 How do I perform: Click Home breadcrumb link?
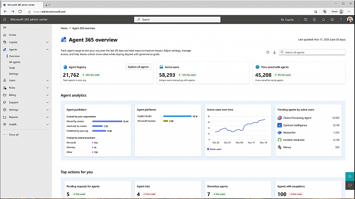(64, 28)
